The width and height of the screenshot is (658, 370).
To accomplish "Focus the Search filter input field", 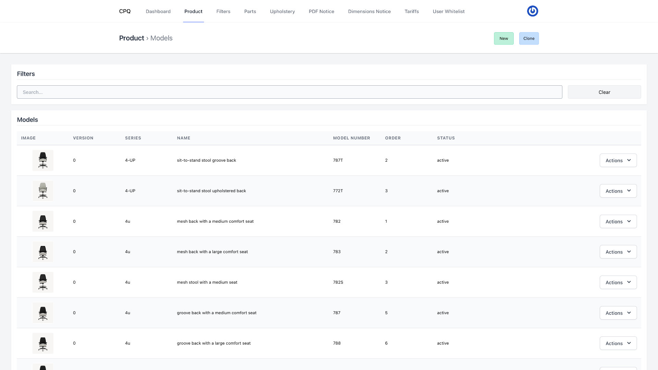I will (289, 92).
